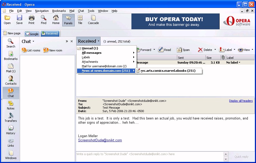Image resolution: width=256 pixels, height=163 pixels.
Task: Expand the All messages submenu
Action: (x=106, y=53)
